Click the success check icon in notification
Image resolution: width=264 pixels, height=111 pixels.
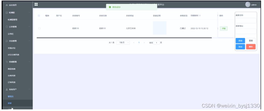pyautogui.click(x=110, y=7)
